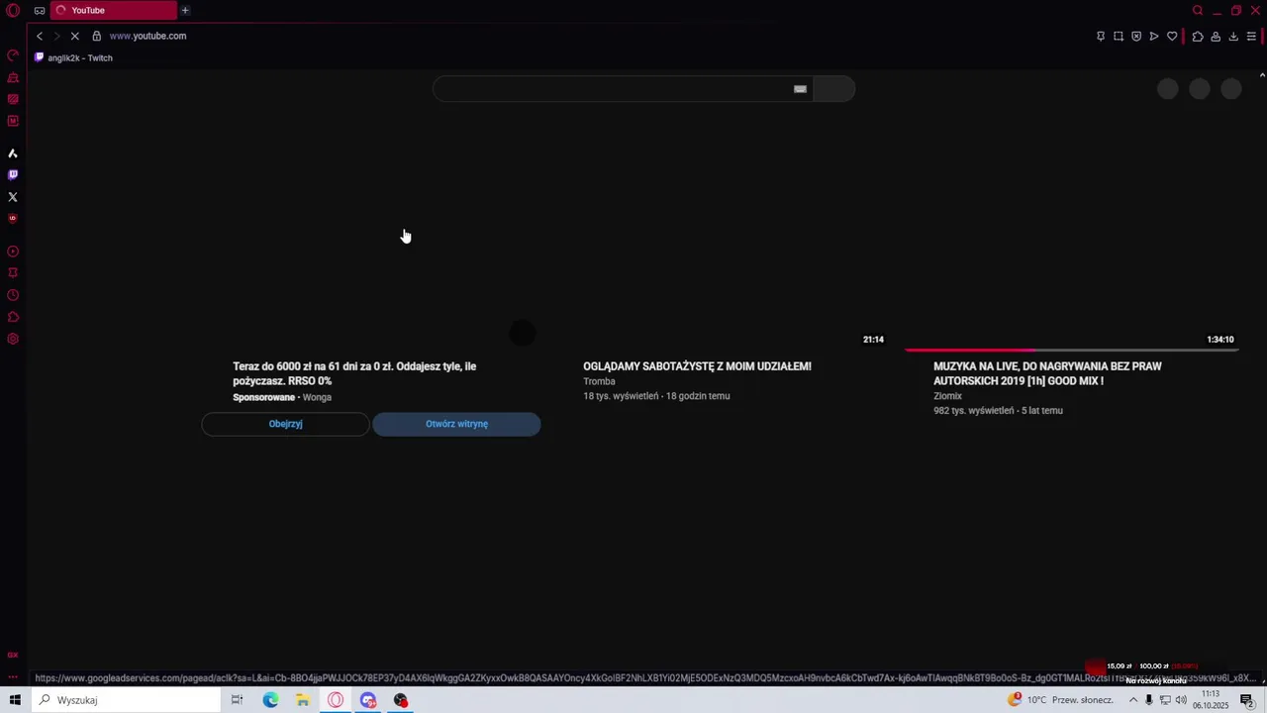The width and height of the screenshot is (1267, 713).
Task: Open the Twitch sidebar panel
Action: point(13,175)
